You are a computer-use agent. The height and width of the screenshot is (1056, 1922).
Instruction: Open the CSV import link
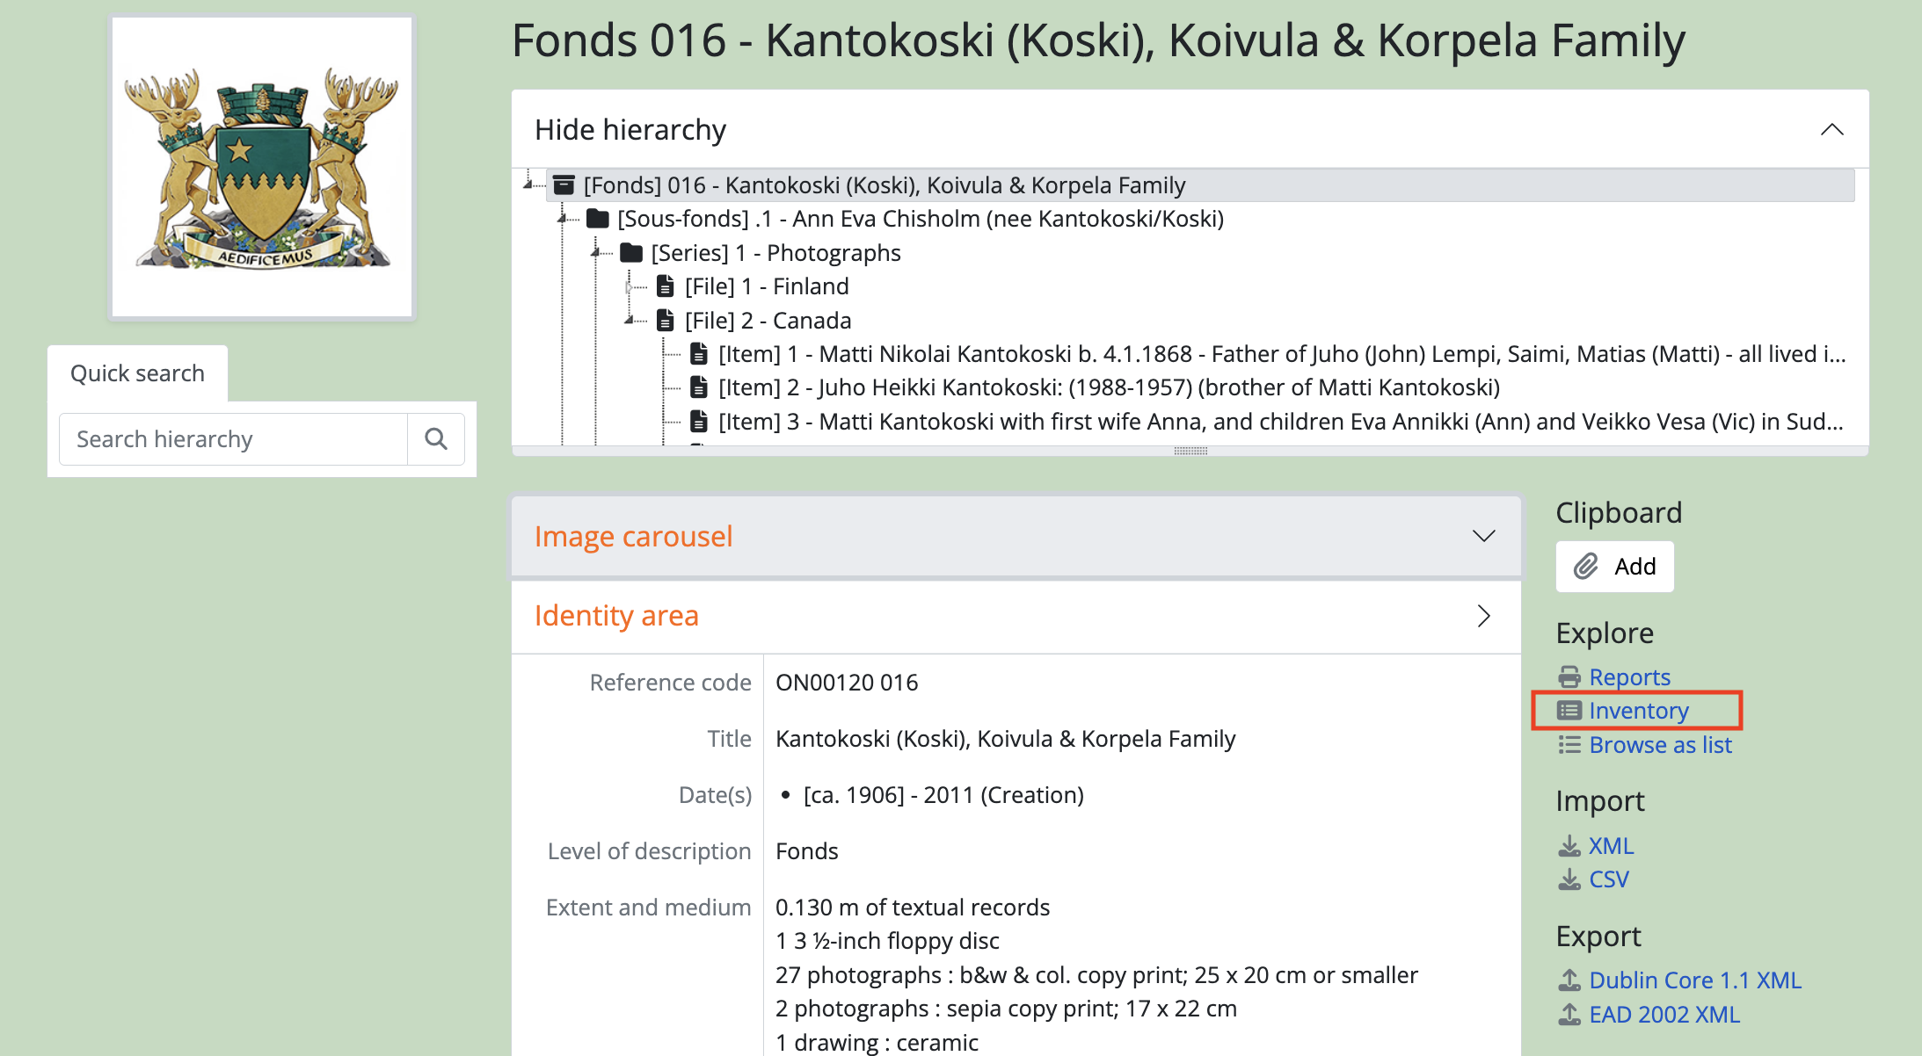coord(1608,879)
